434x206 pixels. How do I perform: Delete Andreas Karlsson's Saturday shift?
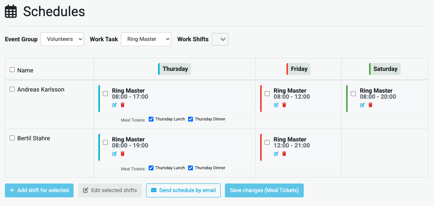[371, 105]
